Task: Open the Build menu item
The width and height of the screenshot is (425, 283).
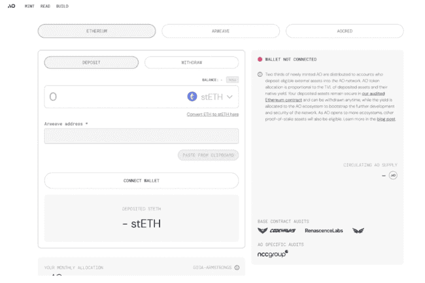Action: 62,7
